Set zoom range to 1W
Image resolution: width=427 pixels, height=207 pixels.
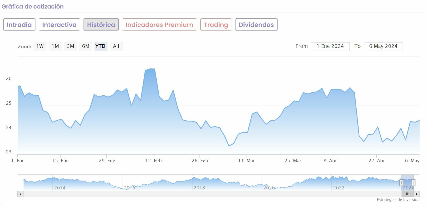point(40,46)
